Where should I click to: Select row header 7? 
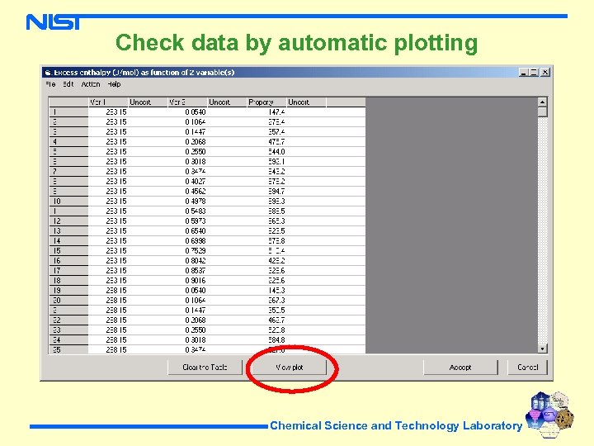[x=68, y=172]
